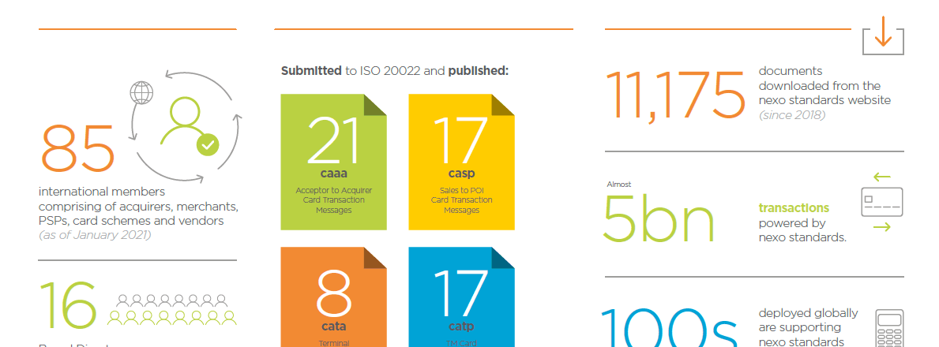Click 'deployed globally are supporting' text
The height and width of the screenshot is (347, 939).
coord(809,320)
